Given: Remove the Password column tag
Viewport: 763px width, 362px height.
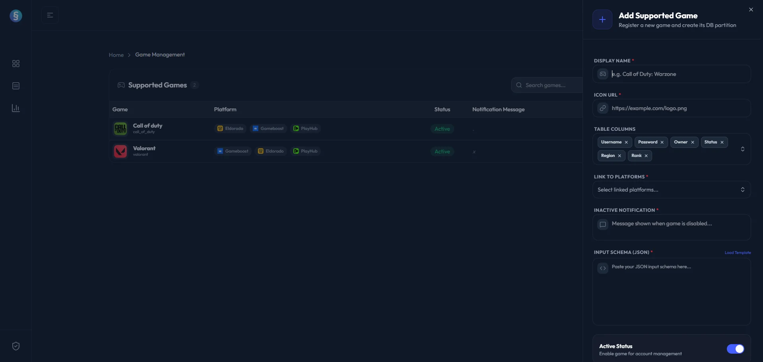Looking at the screenshot, I should coord(662,142).
